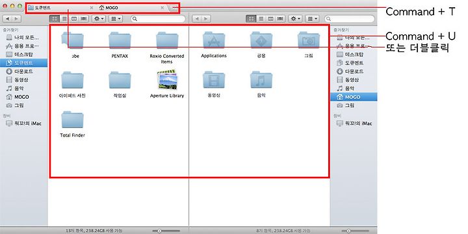The width and height of the screenshot is (468, 234).
Task: Switch left pane to list view
Action: (64, 19)
